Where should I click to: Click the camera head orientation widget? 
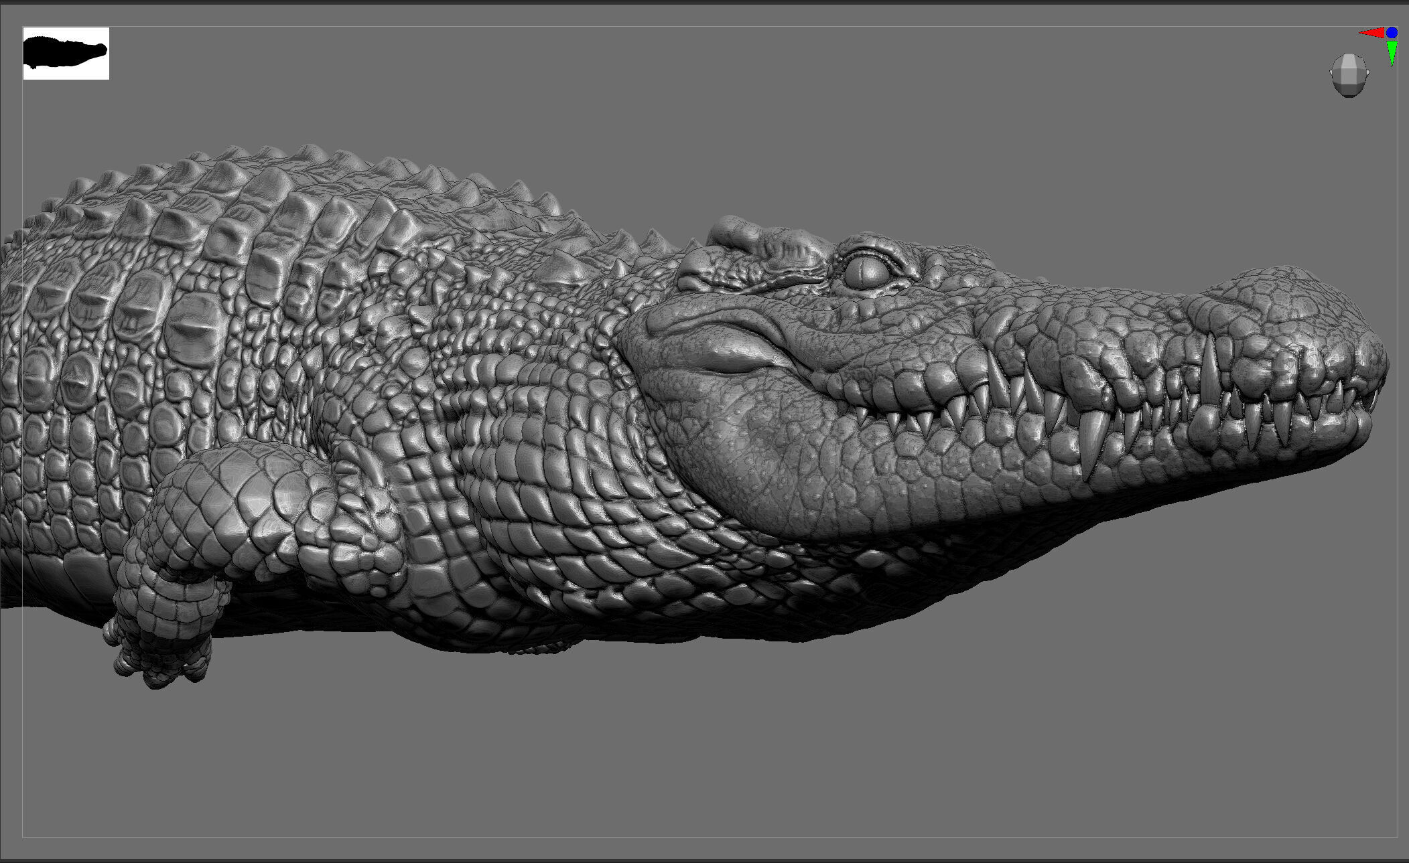tap(1349, 75)
